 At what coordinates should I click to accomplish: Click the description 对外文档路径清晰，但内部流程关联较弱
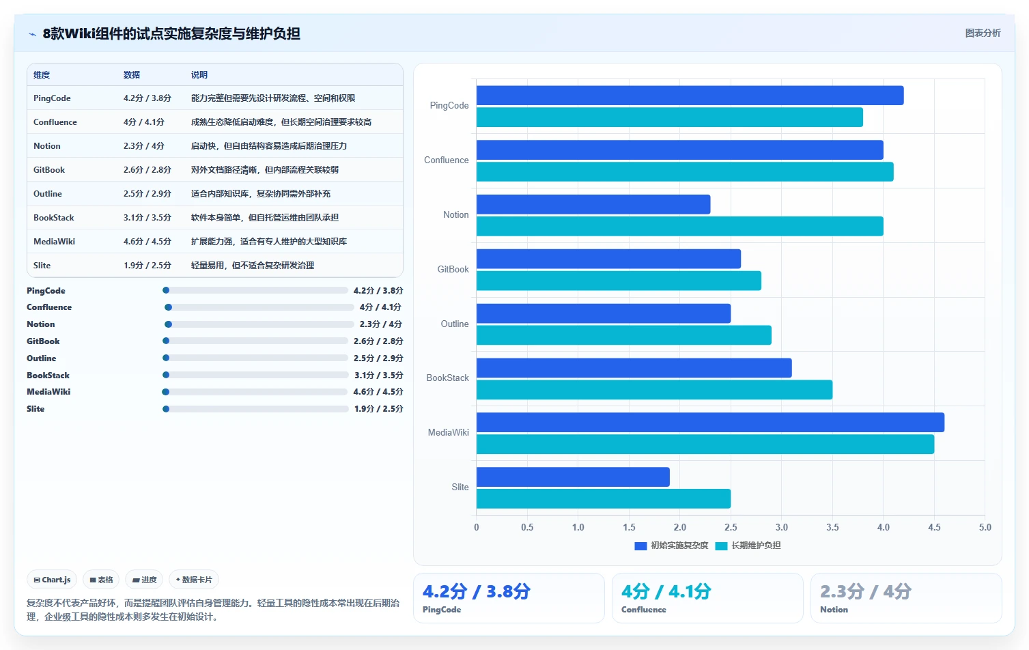click(x=265, y=170)
